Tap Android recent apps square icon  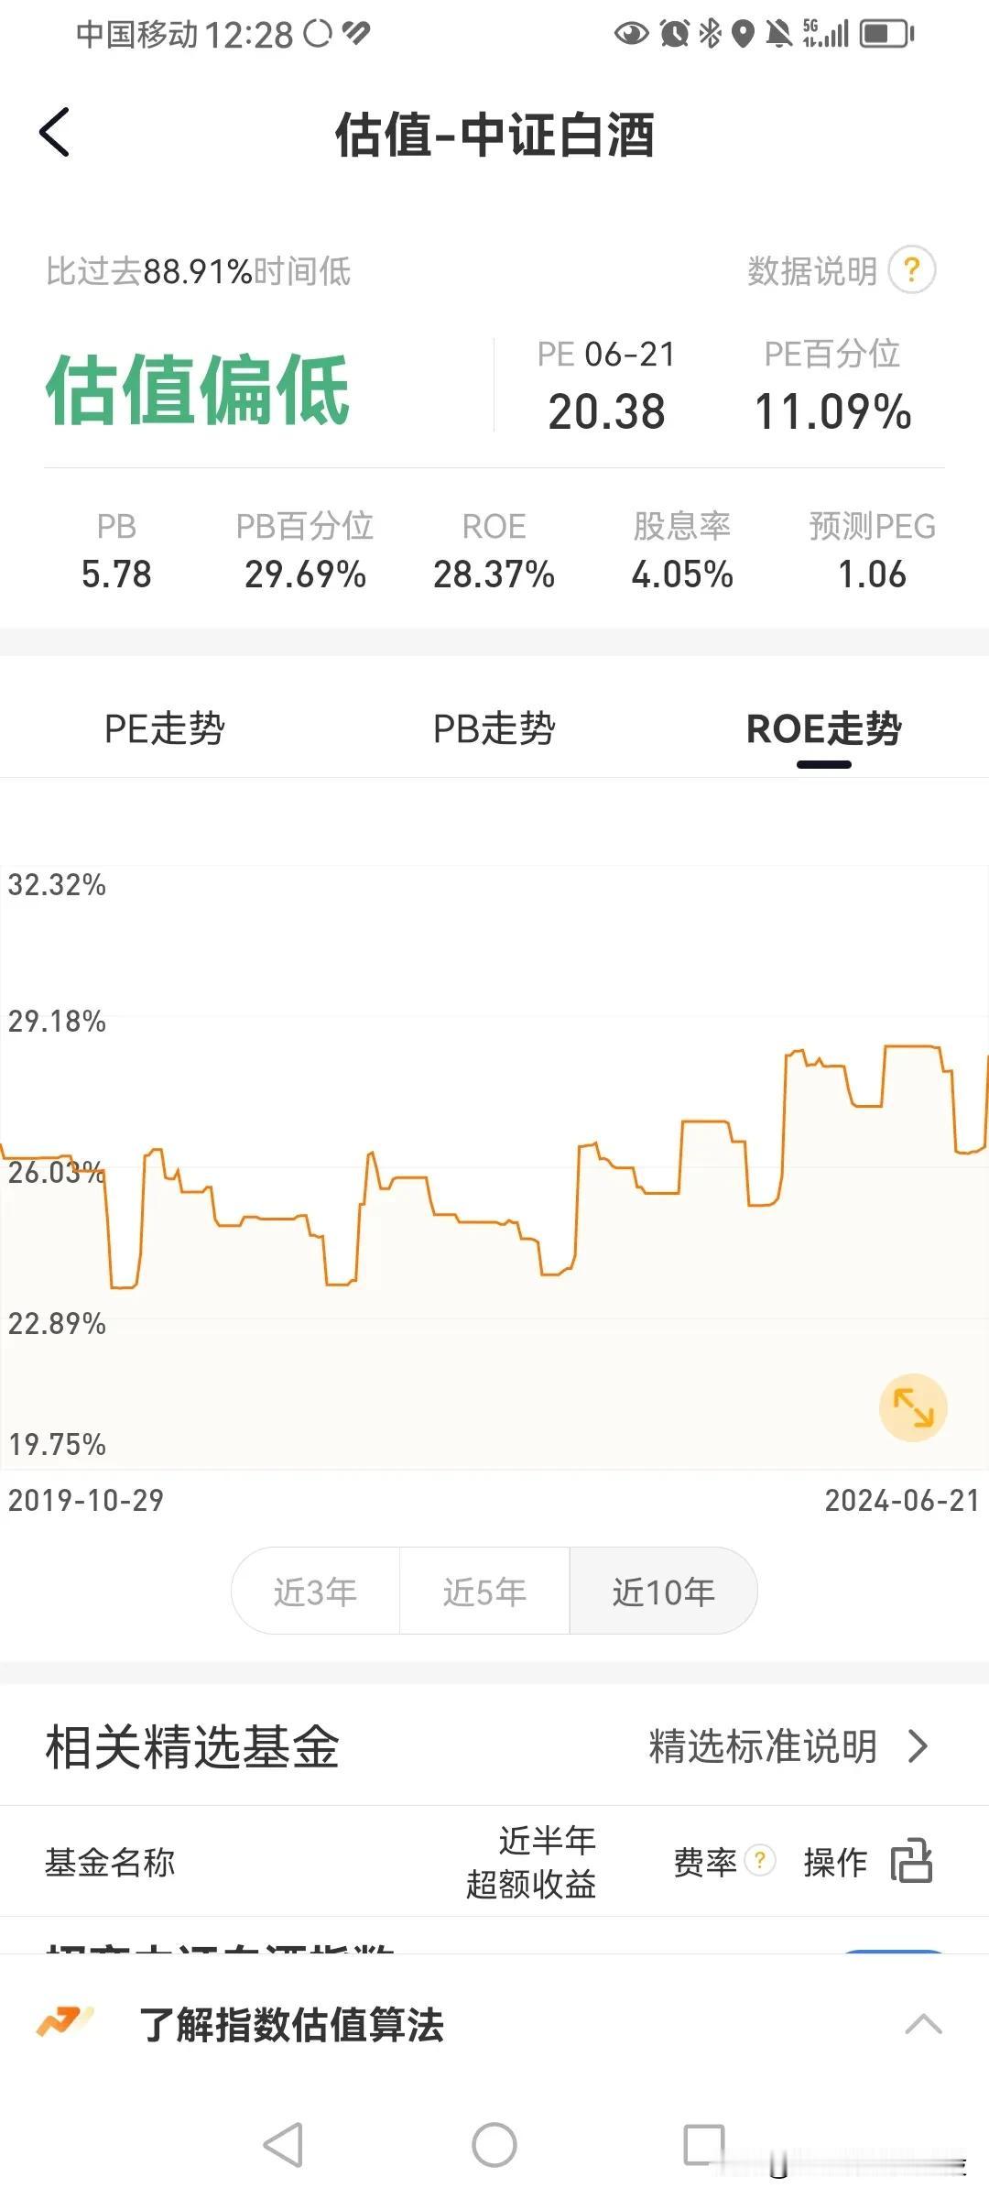tap(704, 2144)
